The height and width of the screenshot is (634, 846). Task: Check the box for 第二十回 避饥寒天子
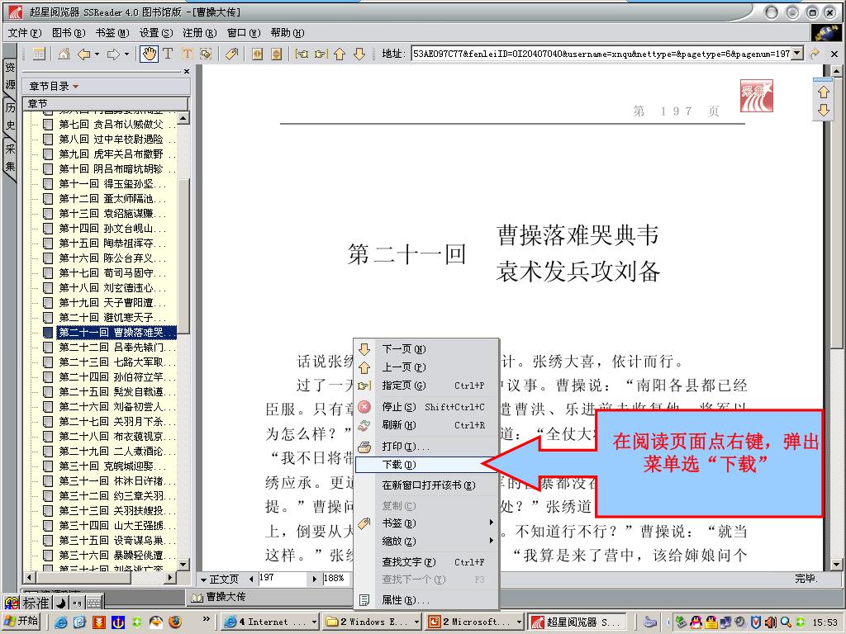click(48, 318)
